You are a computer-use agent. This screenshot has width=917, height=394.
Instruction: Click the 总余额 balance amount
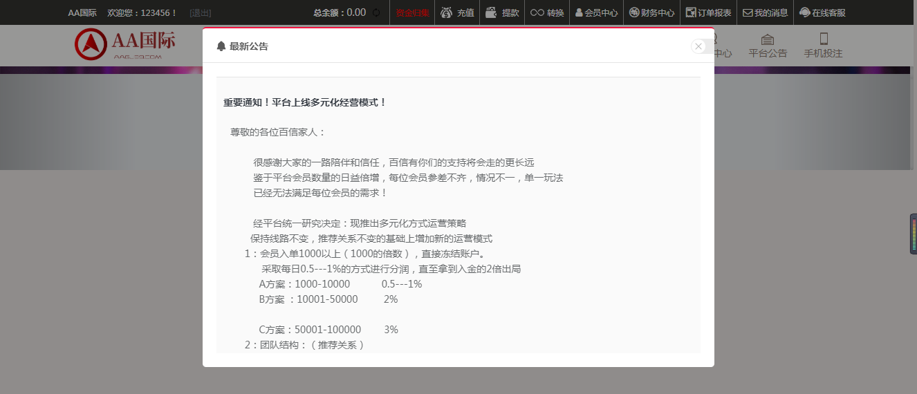point(356,12)
